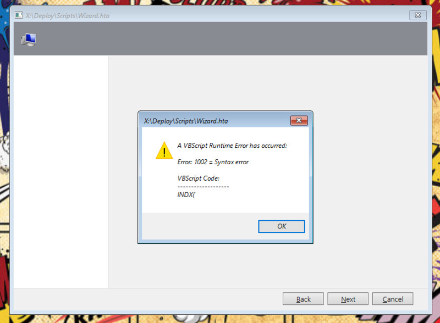
Task: Click the small Wizard.hta window title icon
Action: (x=19, y=15)
